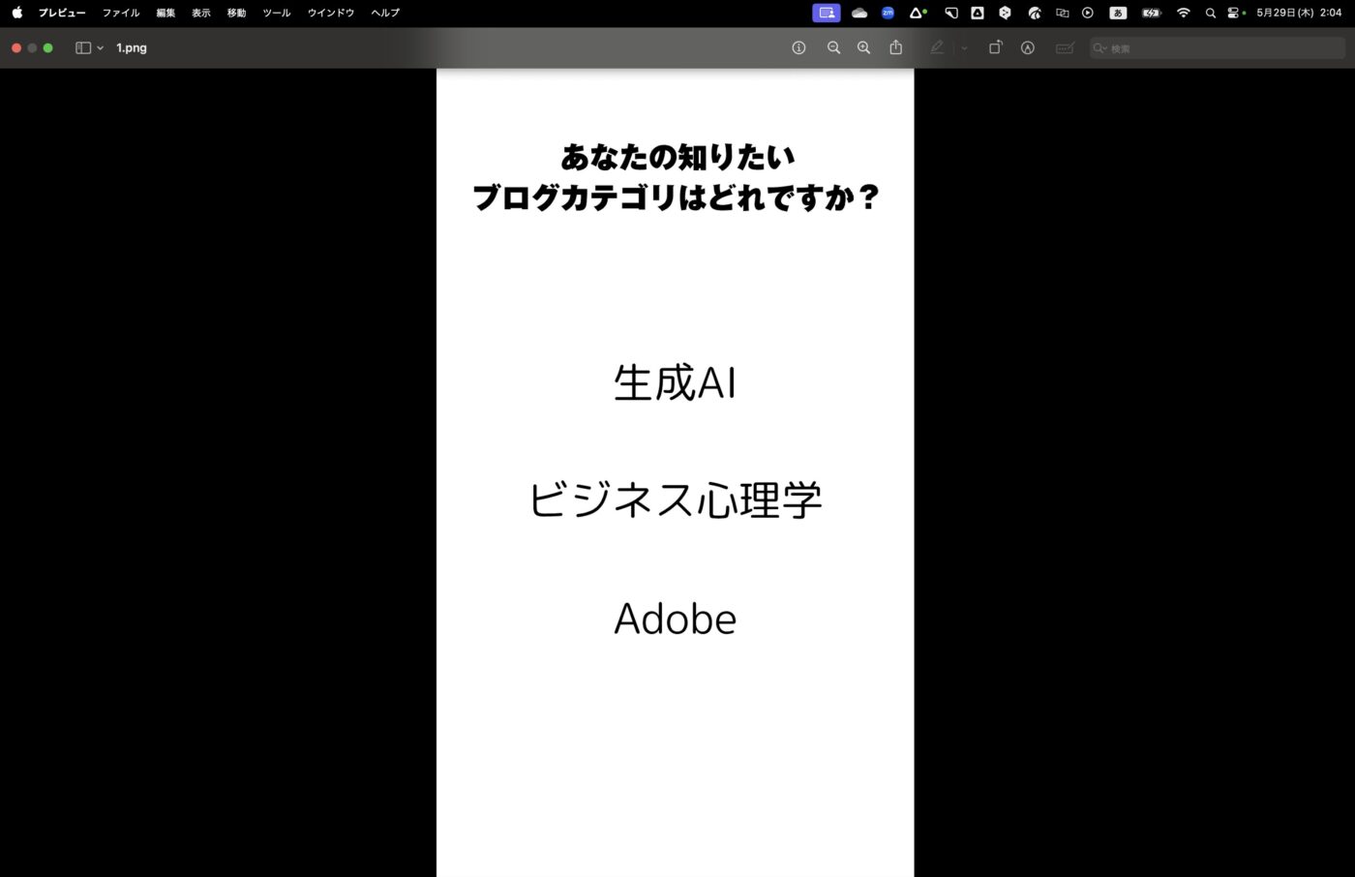This screenshot has height=877, width=1355.
Task: Open the 表示 menu
Action: [200, 13]
